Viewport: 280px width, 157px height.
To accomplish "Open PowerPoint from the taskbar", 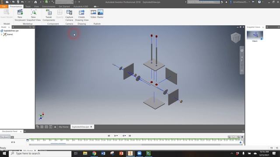I will [x=121, y=153].
